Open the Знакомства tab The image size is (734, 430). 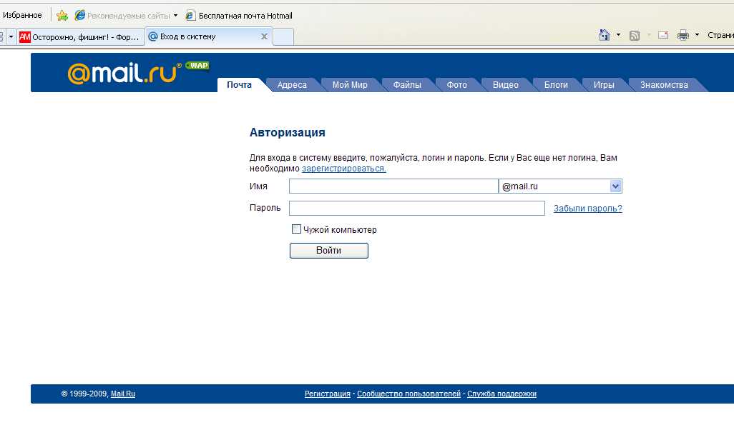[x=664, y=85]
